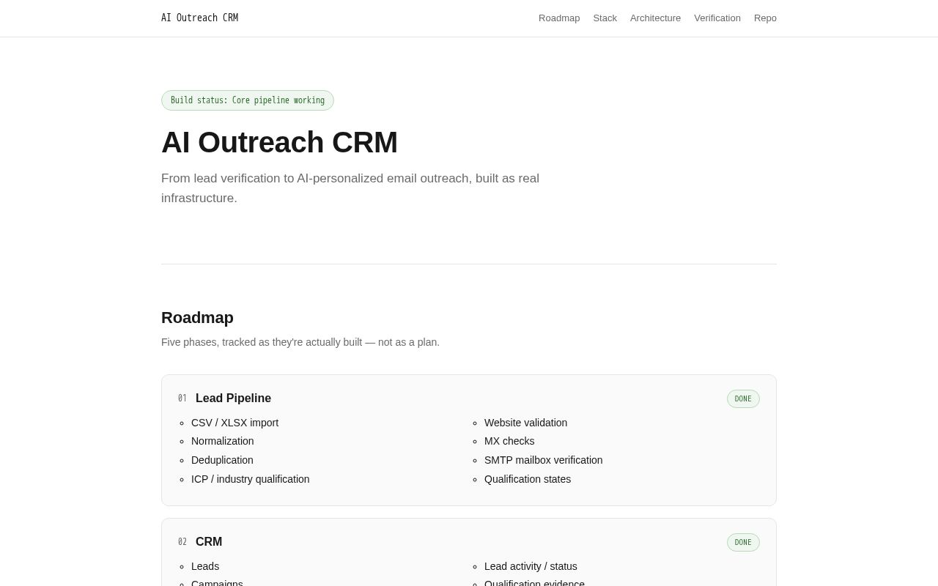This screenshot has height=586, width=938.
Task: Click the Deduplication list item
Action: pyautogui.click(x=222, y=460)
